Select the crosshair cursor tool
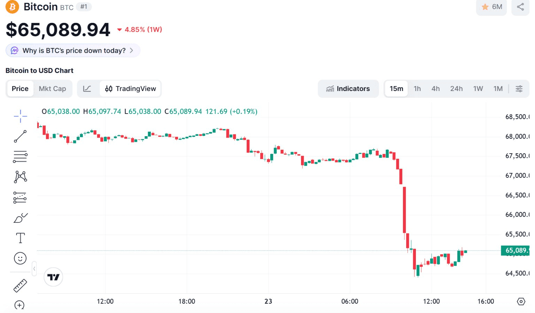535x313 pixels. tap(20, 116)
